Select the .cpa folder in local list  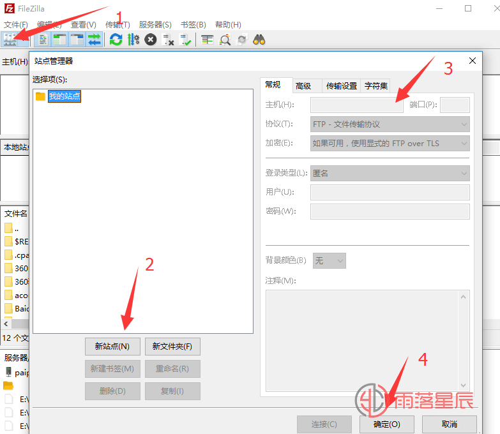click(16, 255)
